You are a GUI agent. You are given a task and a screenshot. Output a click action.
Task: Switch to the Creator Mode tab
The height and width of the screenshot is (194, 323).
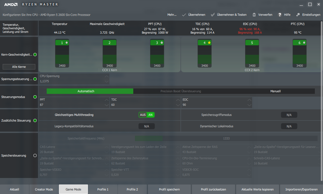(x=44, y=189)
